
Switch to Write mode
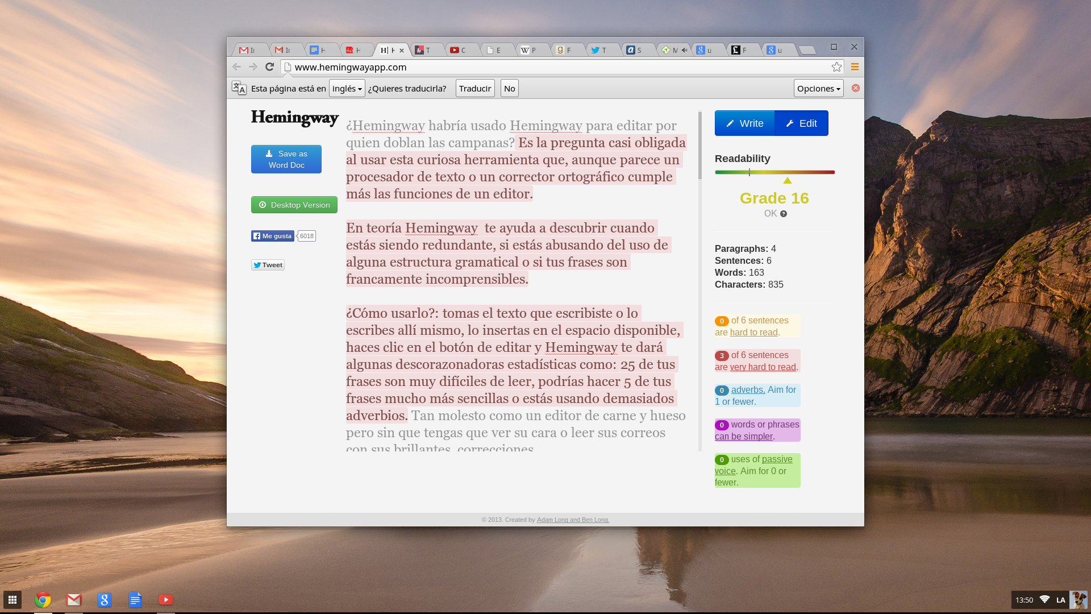(x=744, y=123)
